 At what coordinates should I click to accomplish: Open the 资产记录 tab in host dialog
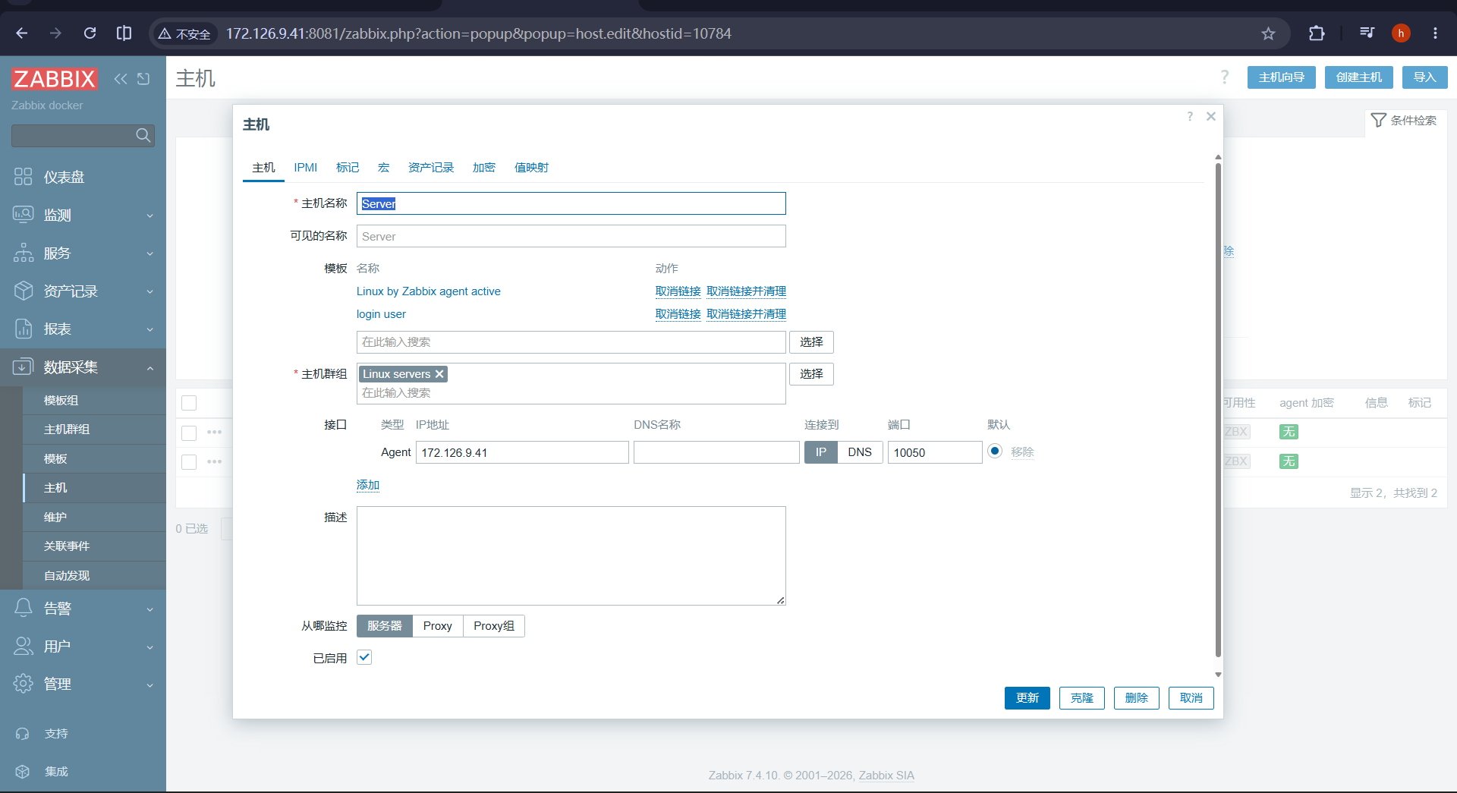(431, 168)
